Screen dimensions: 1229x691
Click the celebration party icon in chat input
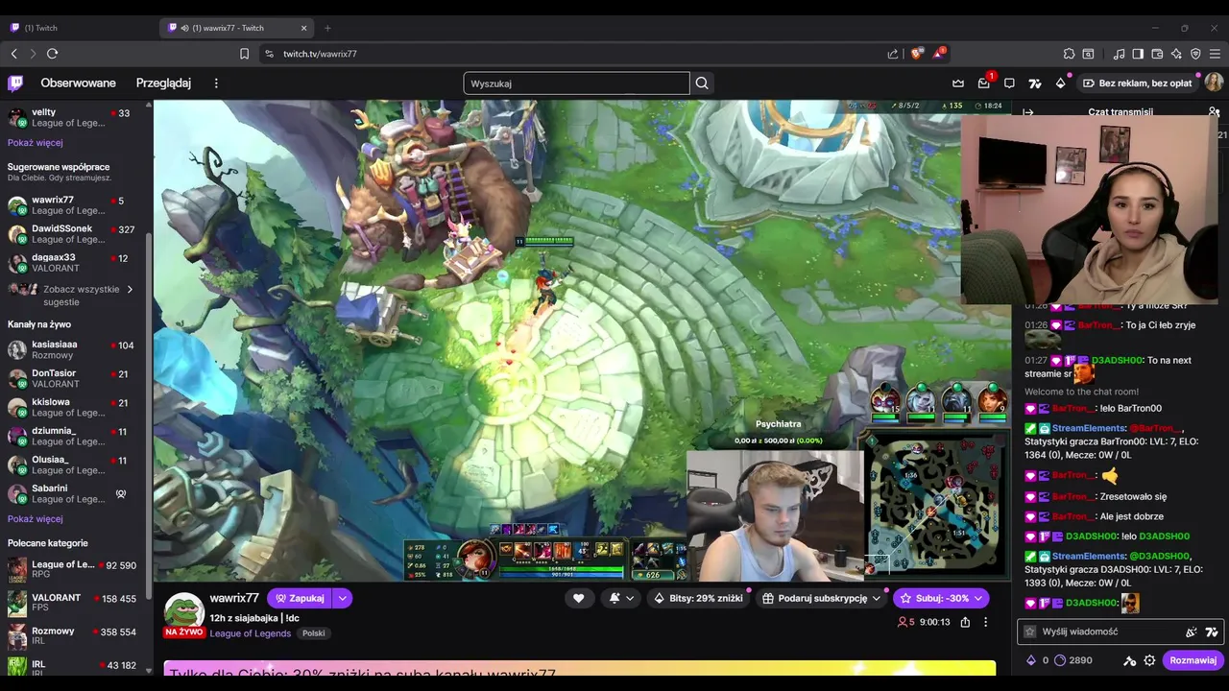point(1192,631)
